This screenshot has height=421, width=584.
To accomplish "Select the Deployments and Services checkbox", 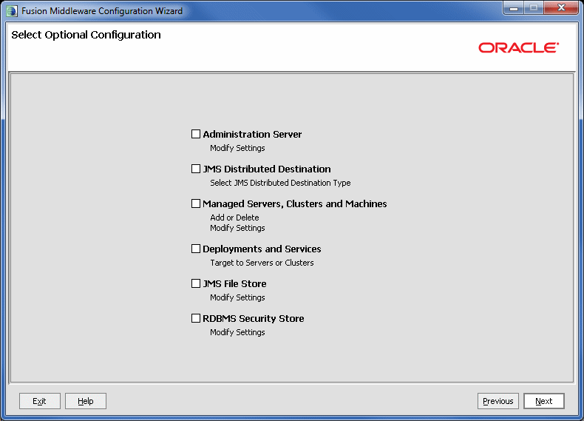I will (196, 249).
